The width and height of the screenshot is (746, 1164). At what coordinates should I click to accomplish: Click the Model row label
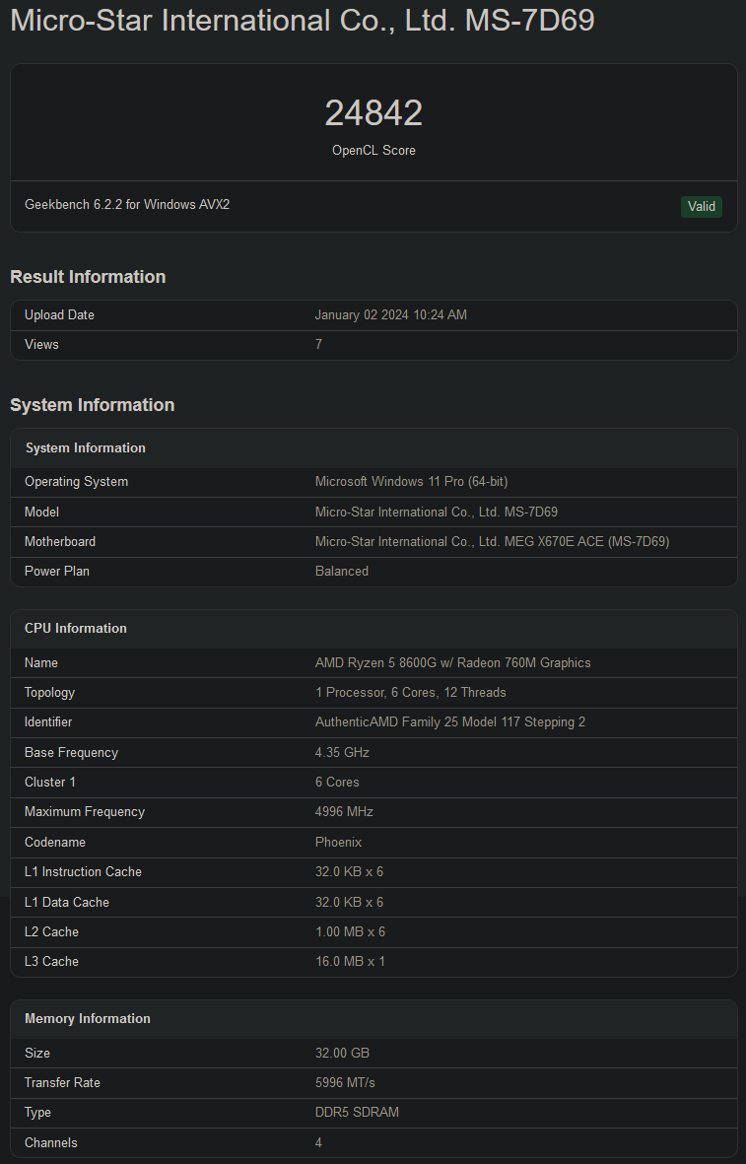point(41,513)
